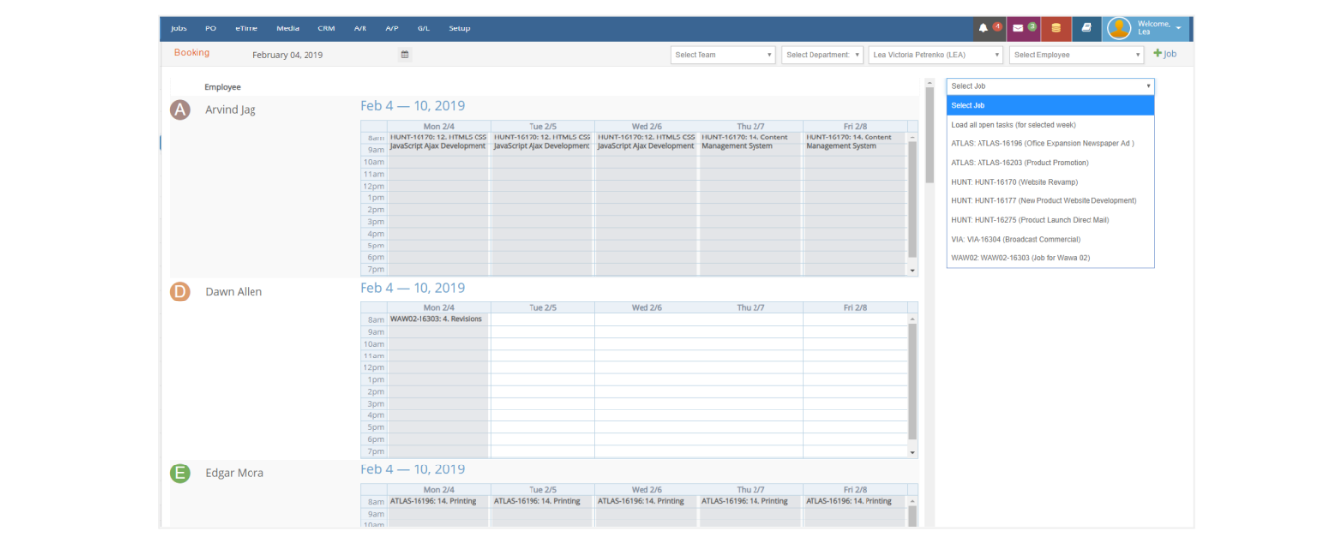The image size is (1343, 547).
Task: Open the Select Team dropdown
Action: pos(724,55)
